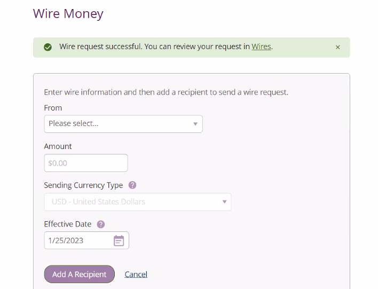Click the Effective Date label text
Image resolution: width=378 pixels, height=289 pixels.
68,224
